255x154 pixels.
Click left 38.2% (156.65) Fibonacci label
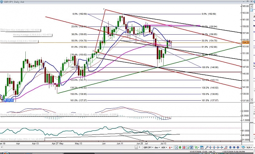[79, 35]
